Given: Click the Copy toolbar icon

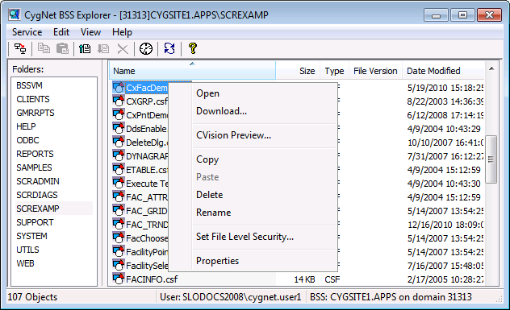Looking at the screenshot, I should coord(44,48).
